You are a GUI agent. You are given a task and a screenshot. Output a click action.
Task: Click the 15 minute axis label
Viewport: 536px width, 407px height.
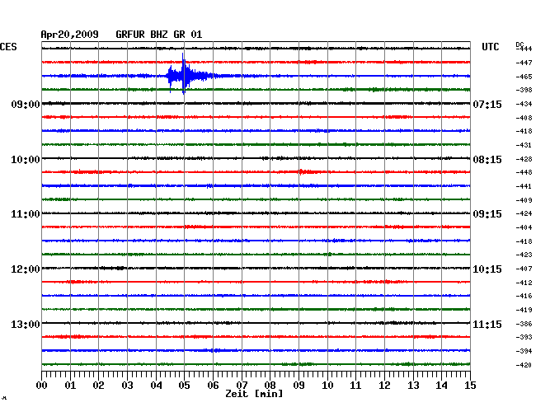pos(470,386)
